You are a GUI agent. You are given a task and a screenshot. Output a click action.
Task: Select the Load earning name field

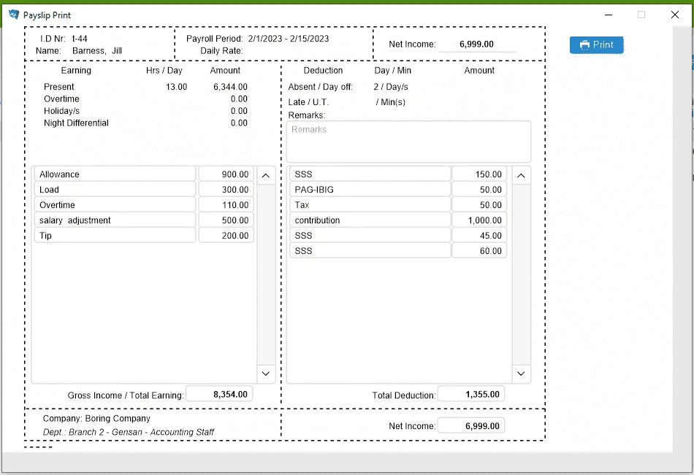[x=115, y=189]
